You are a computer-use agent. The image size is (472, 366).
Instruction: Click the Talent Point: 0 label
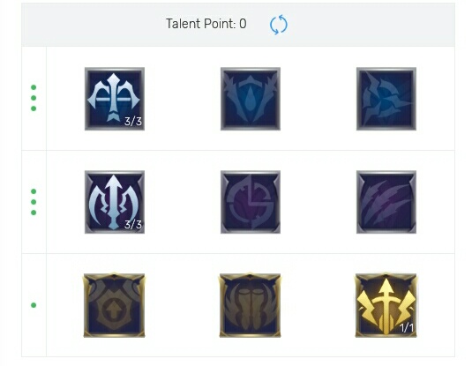(206, 24)
